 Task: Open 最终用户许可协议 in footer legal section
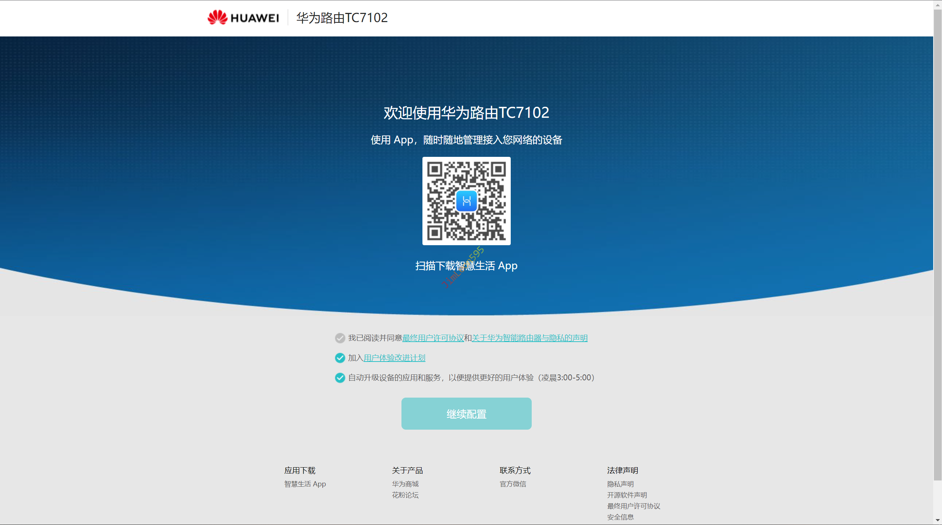tap(633, 506)
